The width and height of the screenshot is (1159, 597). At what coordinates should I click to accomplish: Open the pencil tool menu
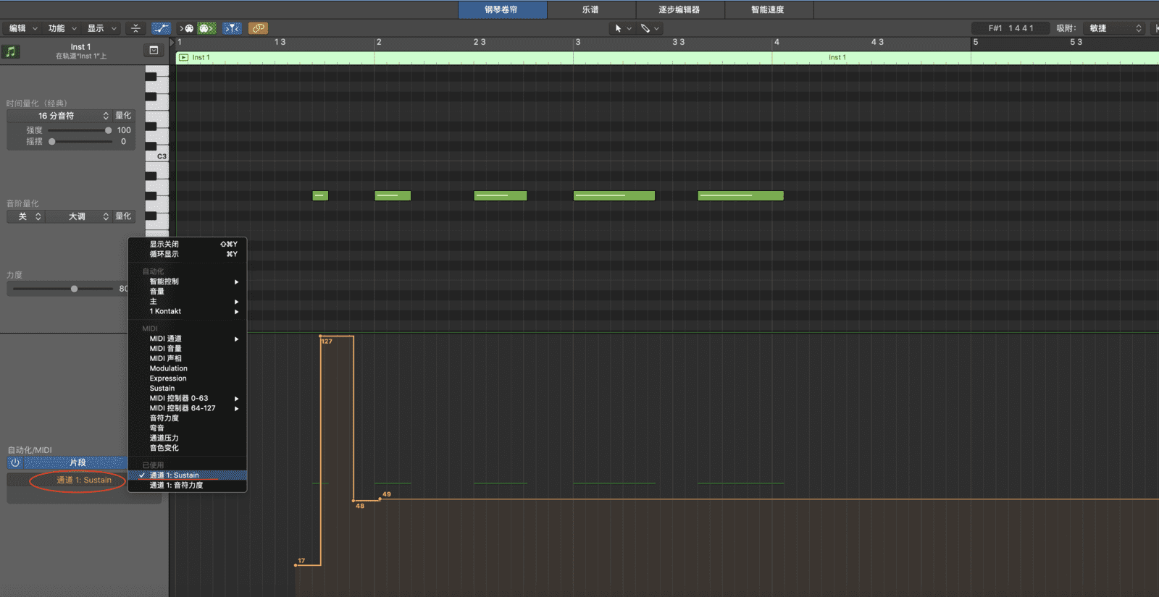(650, 28)
